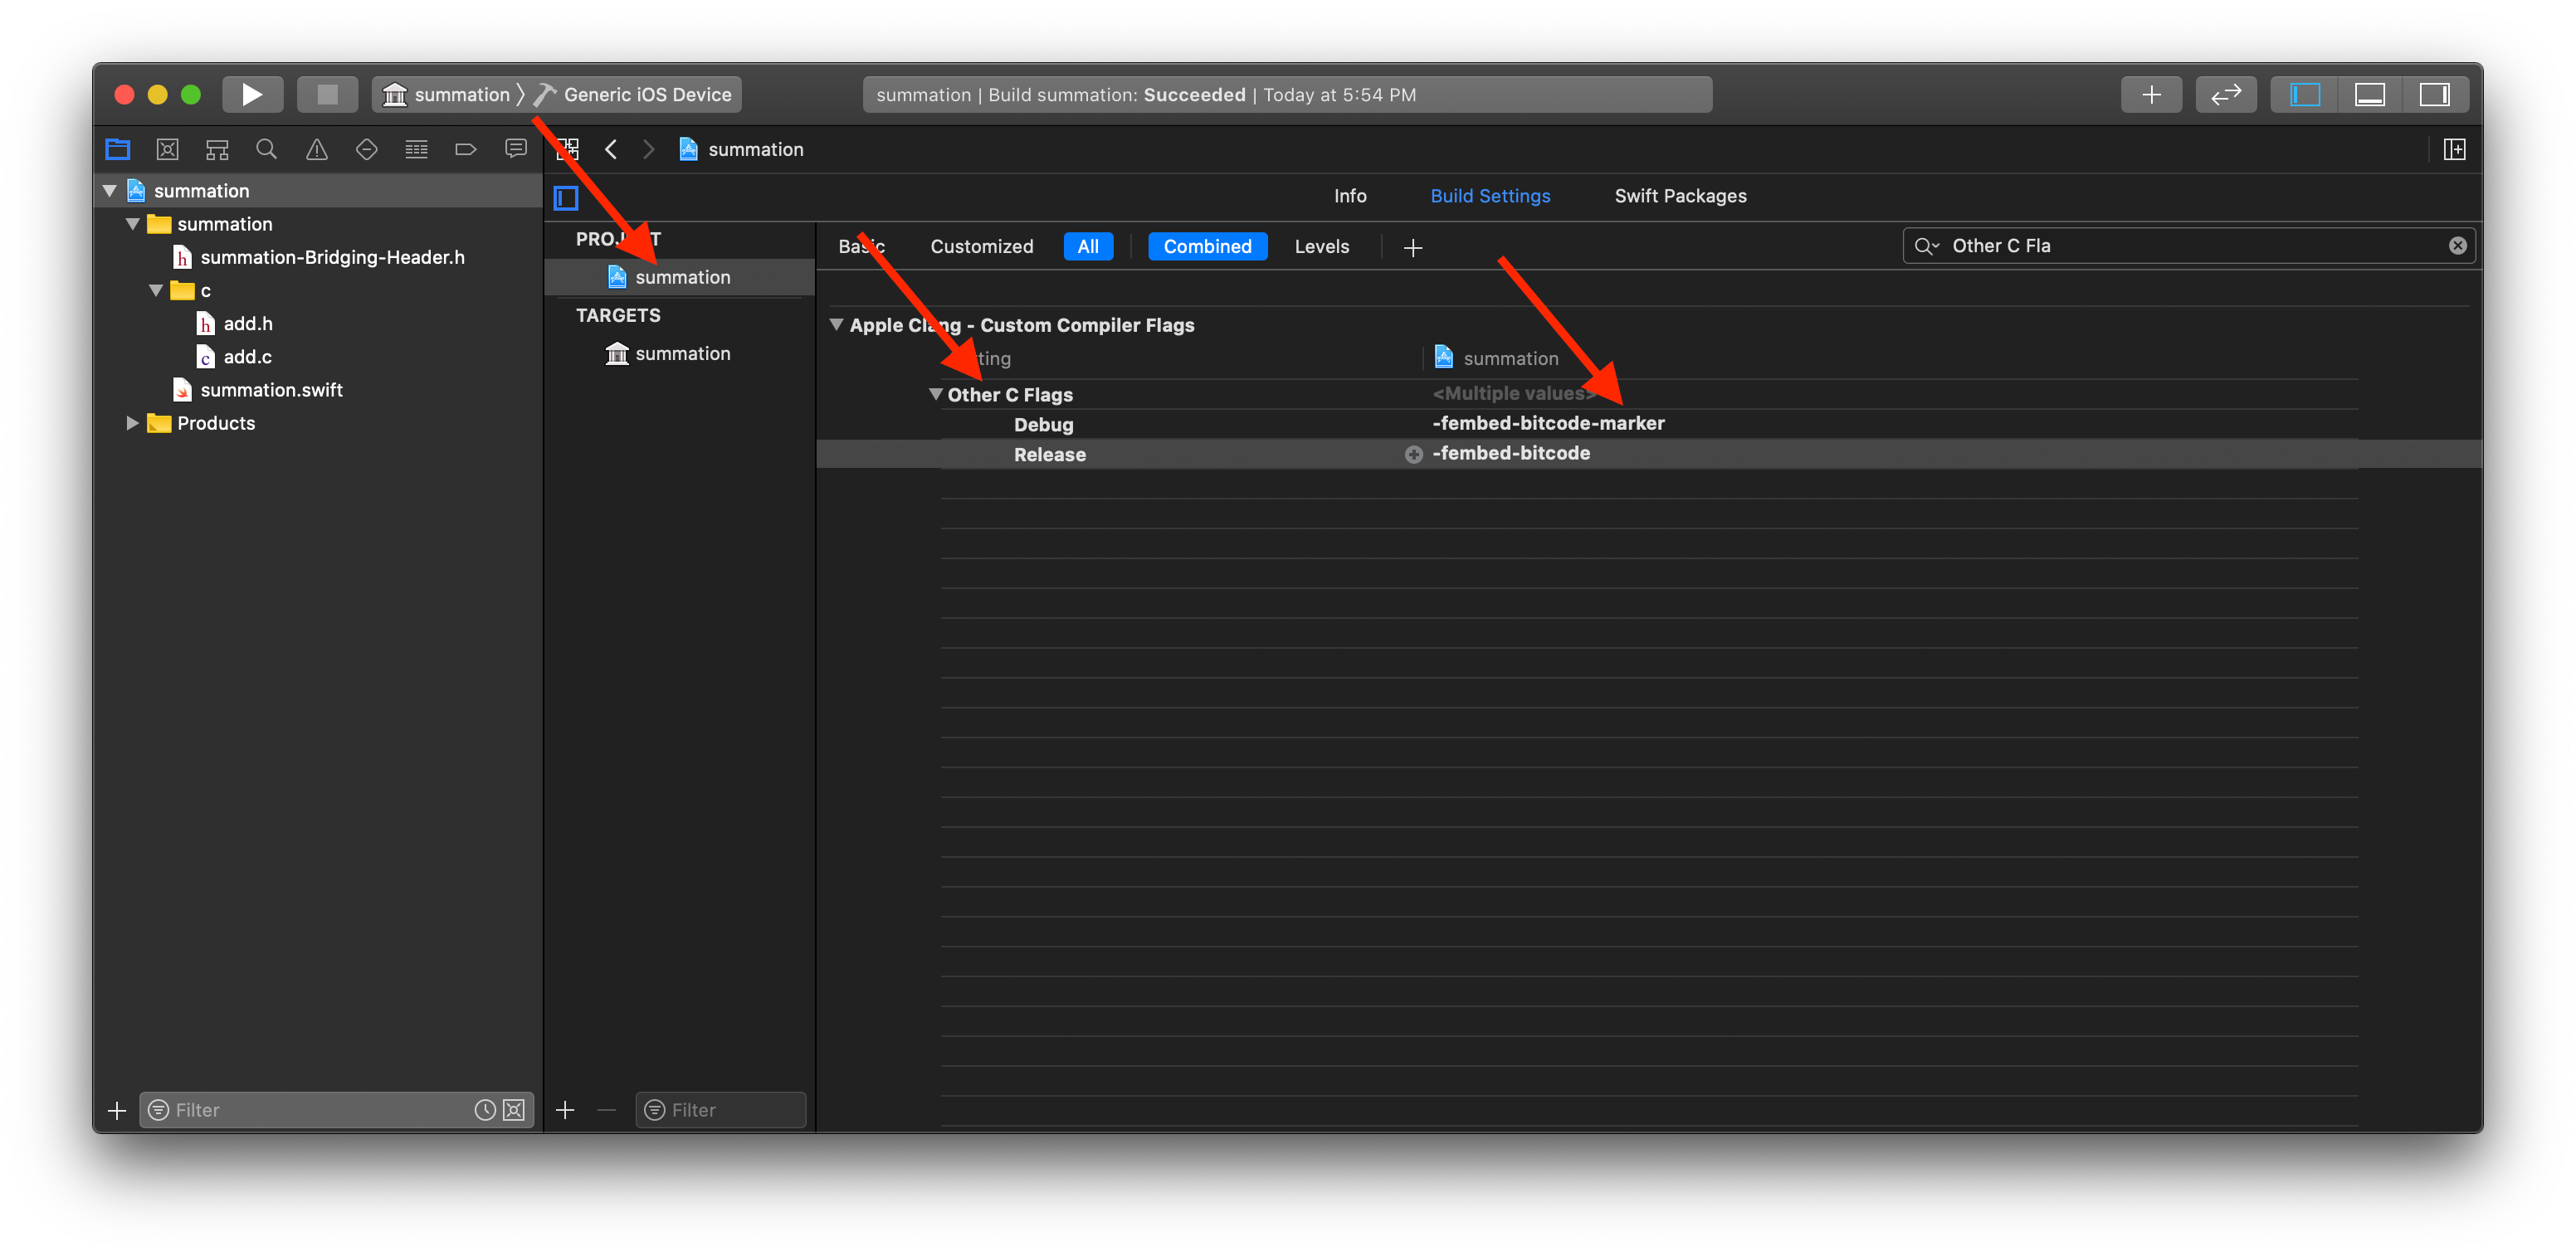The width and height of the screenshot is (2576, 1256).
Task: Click the Library plus button
Action: coord(2151,94)
